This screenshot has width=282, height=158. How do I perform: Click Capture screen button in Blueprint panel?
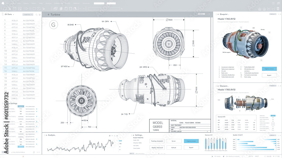coord(269,69)
